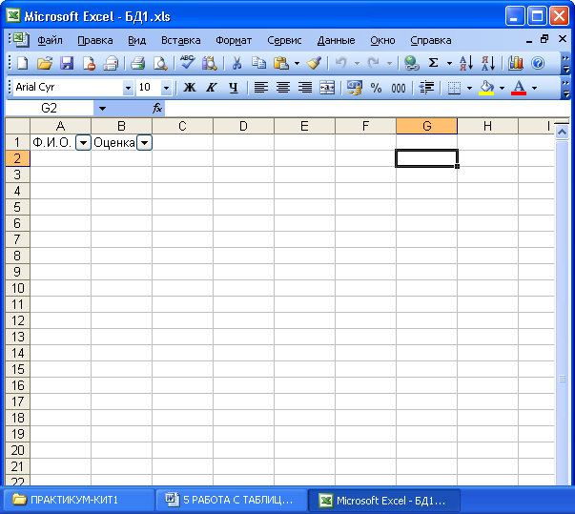This screenshot has width=575, height=514.
Task: Open the Данные menu
Action: (x=336, y=40)
